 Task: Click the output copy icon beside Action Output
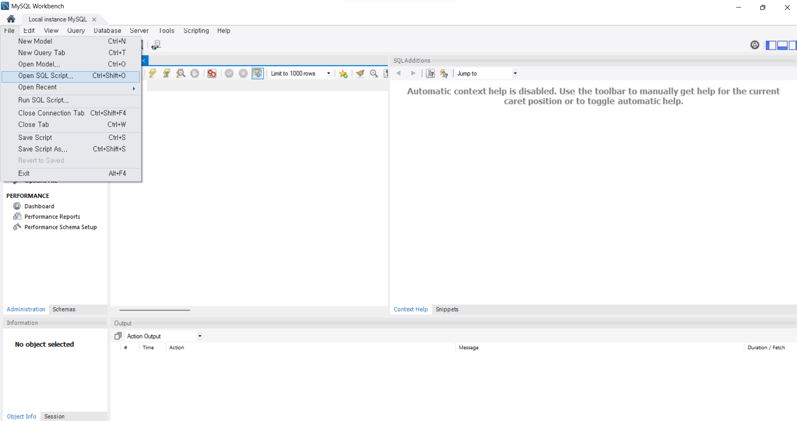[118, 336]
